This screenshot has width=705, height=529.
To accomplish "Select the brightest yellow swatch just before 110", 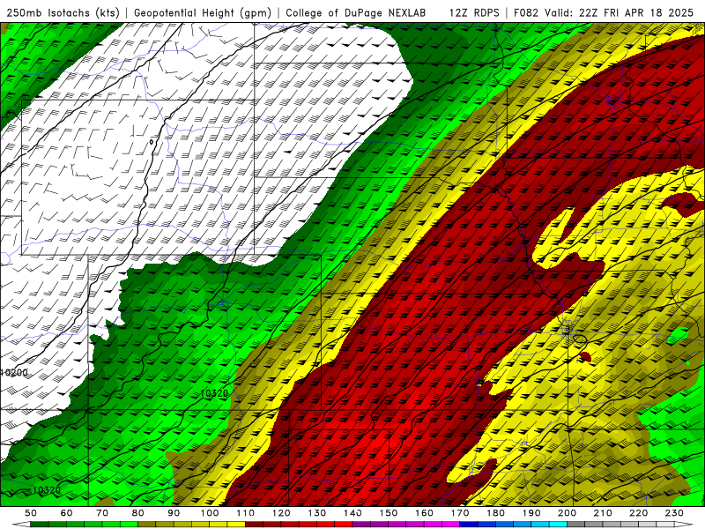I will 236,525.
